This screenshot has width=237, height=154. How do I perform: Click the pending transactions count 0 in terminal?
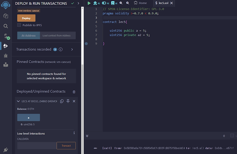(224, 136)
